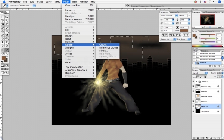The height and width of the screenshot is (140, 224).
Task: Open the font style Regular dropdown
Action: [189, 15]
